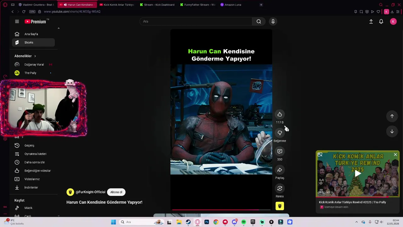Screen dimensions: 403x227
Task: Open the @FurKnight-Official channel link
Action: (x=90, y=192)
